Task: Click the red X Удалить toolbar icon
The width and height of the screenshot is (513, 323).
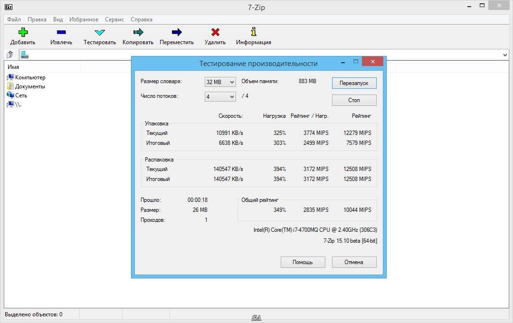Action: coord(215,32)
